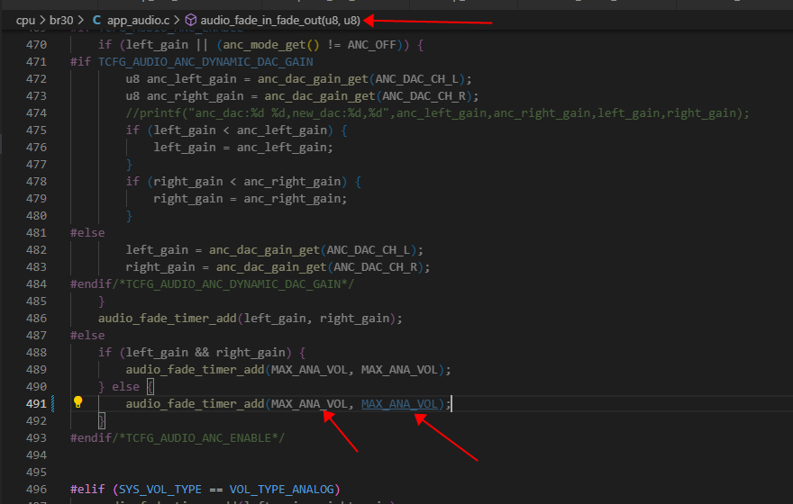The image size is (793, 504).
Task: Click VOL_TYPE_ANALOG on line 496
Action: (x=282, y=490)
